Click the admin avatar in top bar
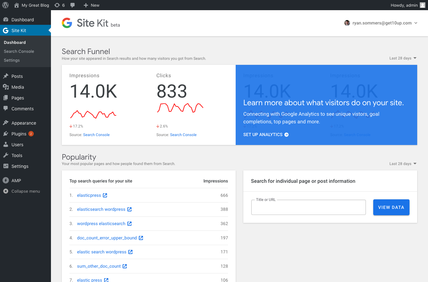 [x=422, y=5]
